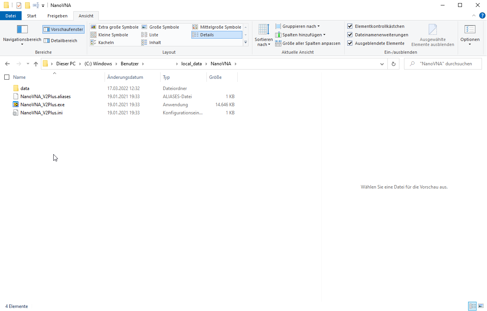487x311 pixels.
Task: Select the data folder icon
Action: [x=16, y=88]
